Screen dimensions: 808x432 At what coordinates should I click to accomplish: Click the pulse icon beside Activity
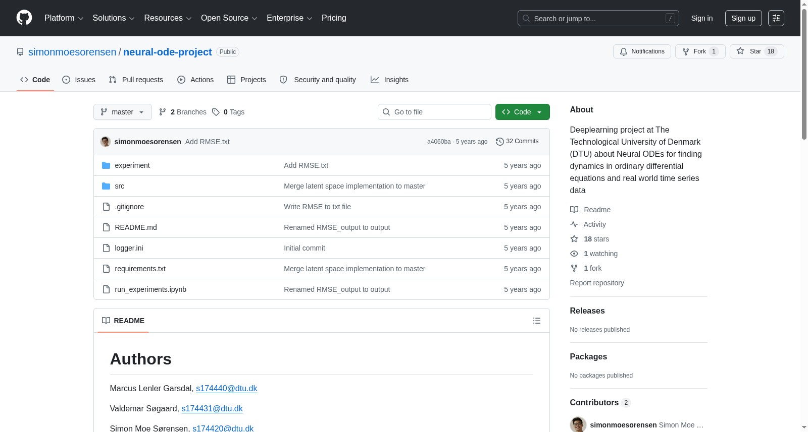coord(574,224)
